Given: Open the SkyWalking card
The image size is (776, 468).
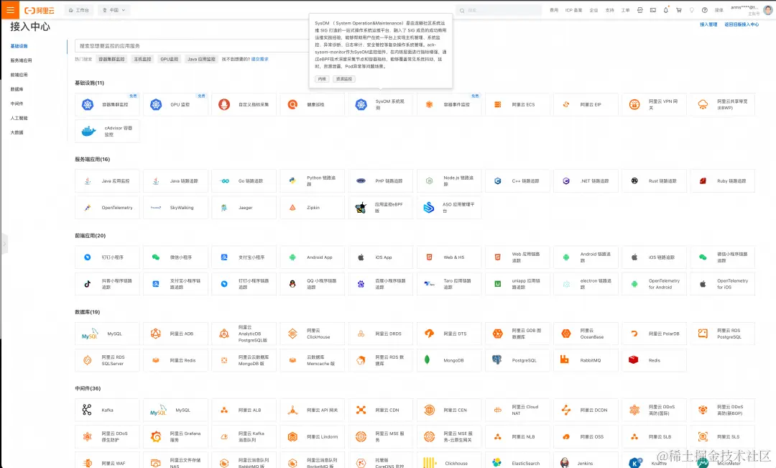Looking at the screenshot, I should [175, 208].
